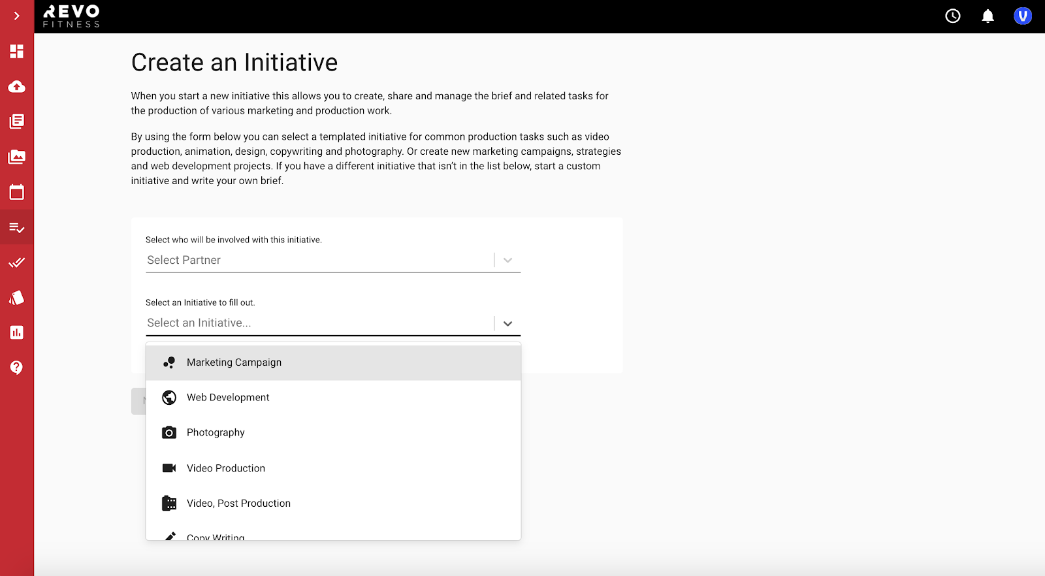Open the recent history clock icon

[x=953, y=16]
